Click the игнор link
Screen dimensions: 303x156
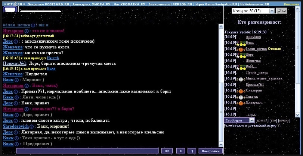(x=284, y=120)
